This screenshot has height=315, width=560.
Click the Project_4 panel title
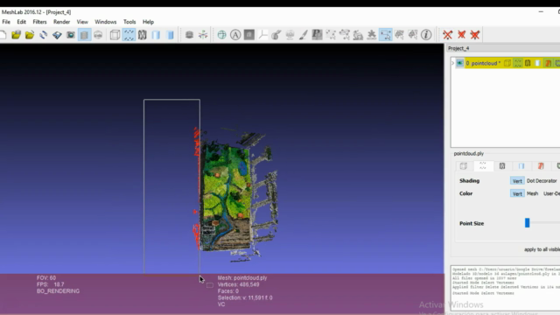(x=458, y=48)
